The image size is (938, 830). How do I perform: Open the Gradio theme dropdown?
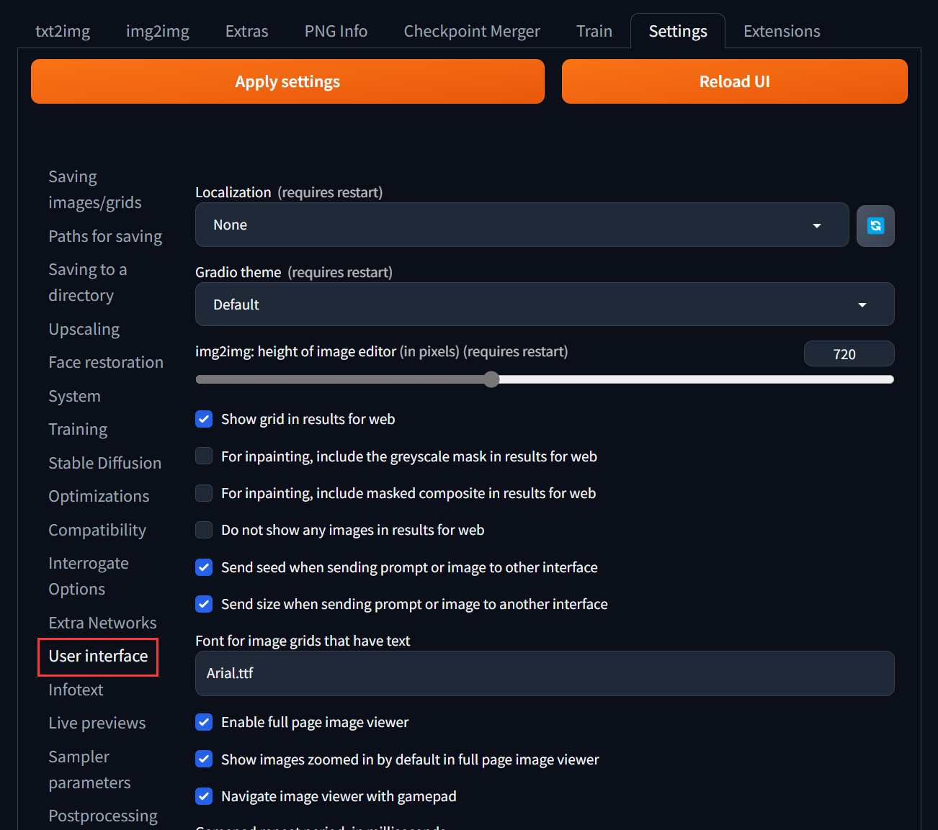coord(544,304)
